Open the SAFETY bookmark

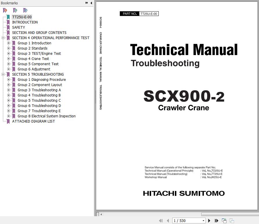tap(19, 28)
